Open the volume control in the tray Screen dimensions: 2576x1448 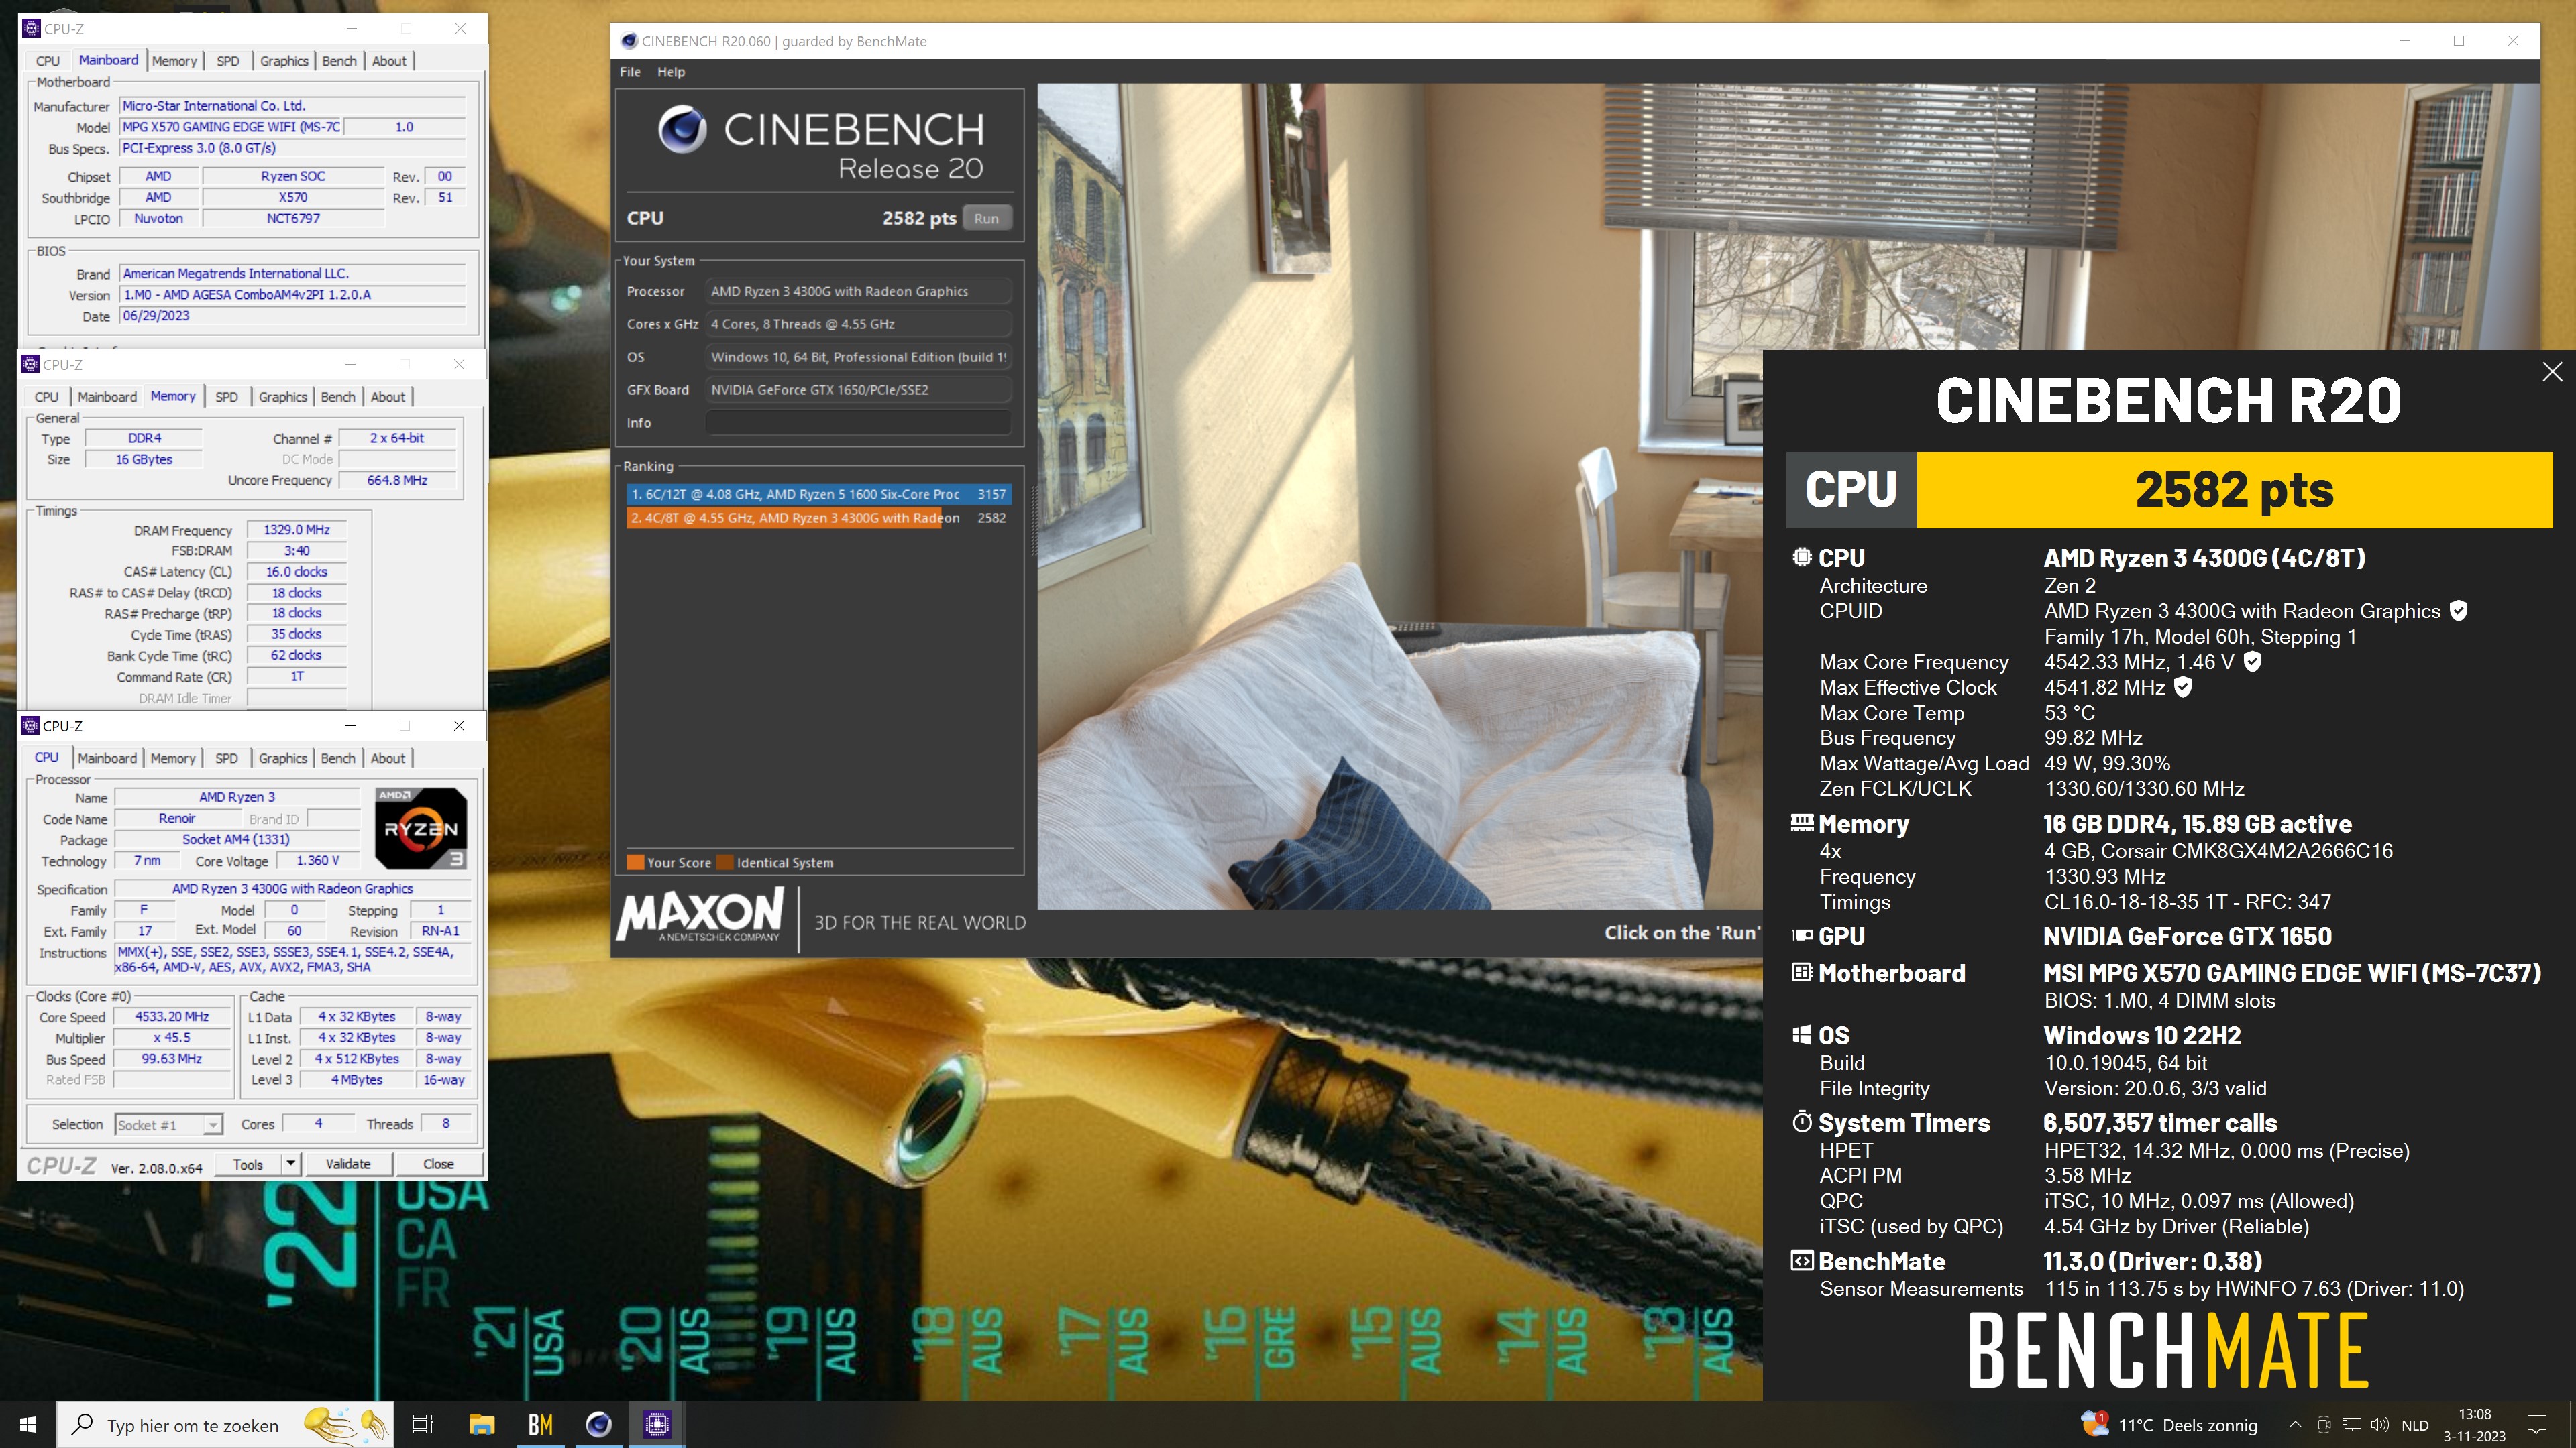tap(2380, 1425)
